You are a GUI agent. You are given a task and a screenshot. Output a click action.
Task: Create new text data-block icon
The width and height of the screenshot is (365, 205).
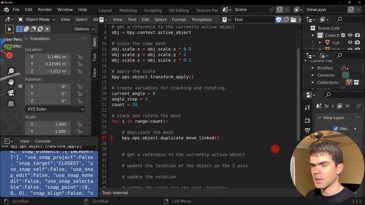286,19
